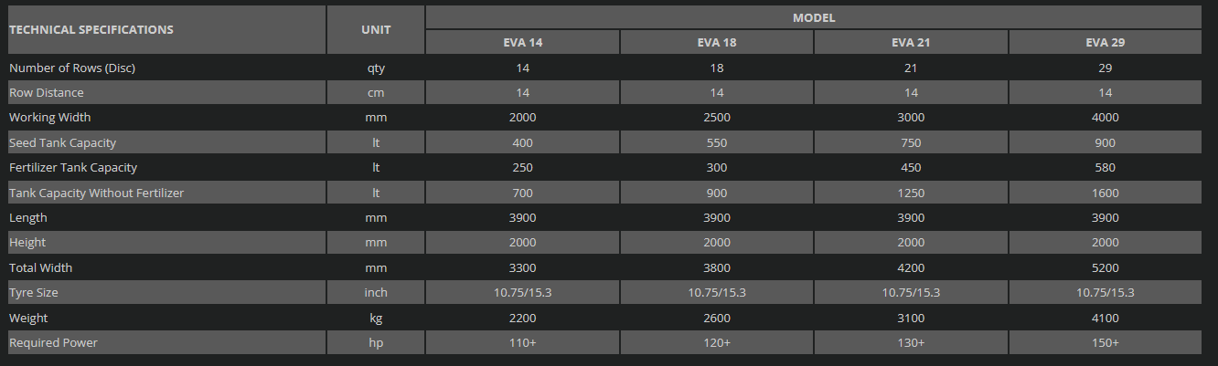Image resolution: width=1218 pixels, height=366 pixels.
Task: Click the EVA 21 column header
Action: click(x=911, y=43)
